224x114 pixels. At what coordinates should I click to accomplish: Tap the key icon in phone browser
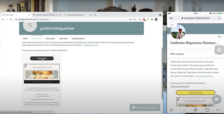tap(171, 18)
